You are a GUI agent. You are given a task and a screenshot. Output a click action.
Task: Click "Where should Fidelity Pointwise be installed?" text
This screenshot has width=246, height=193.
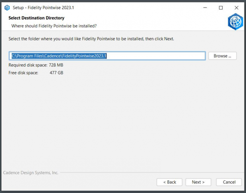coord(54,26)
